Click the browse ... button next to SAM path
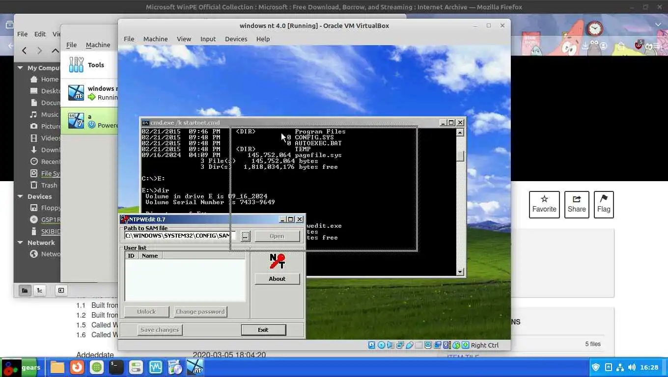668x377 pixels. click(x=245, y=236)
